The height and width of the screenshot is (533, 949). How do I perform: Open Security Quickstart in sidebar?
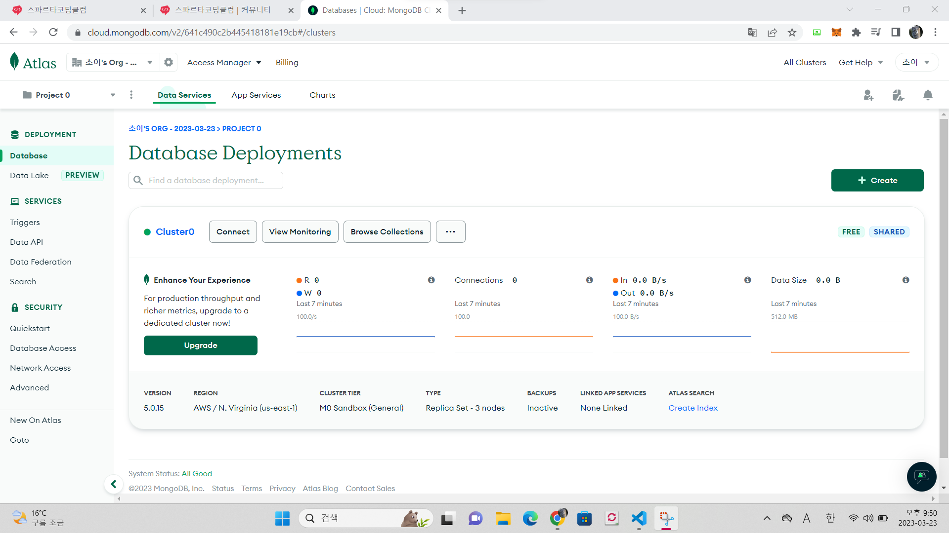pyautogui.click(x=30, y=328)
